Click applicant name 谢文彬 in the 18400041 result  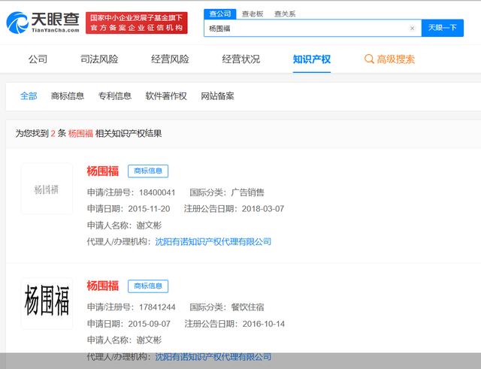pyautogui.click(x=149, y=225)
